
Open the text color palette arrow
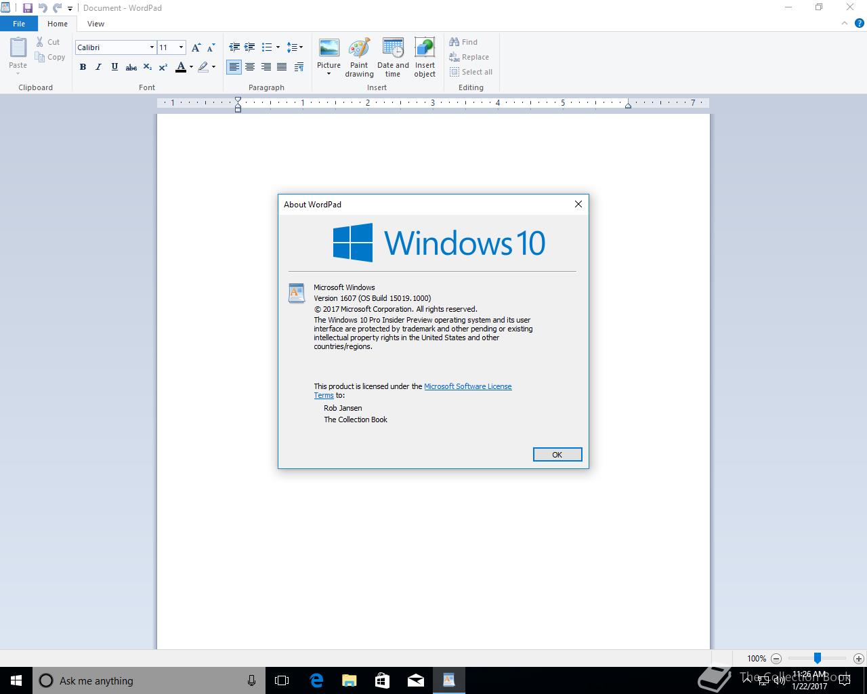pos(191,67)
